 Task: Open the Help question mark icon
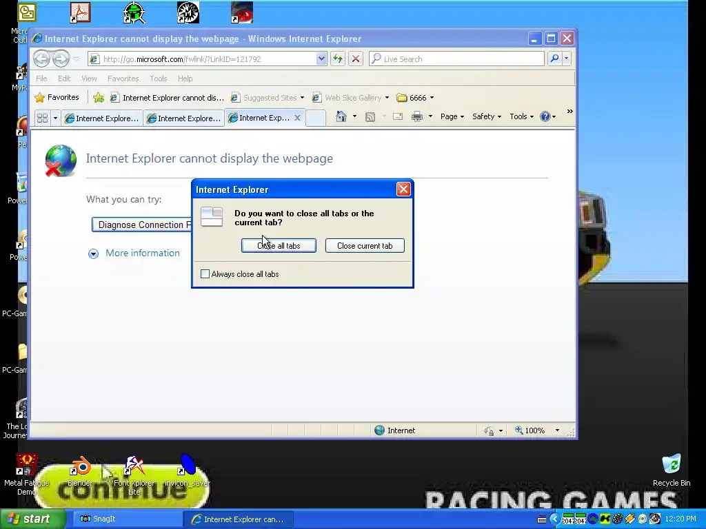pos(545,116)
